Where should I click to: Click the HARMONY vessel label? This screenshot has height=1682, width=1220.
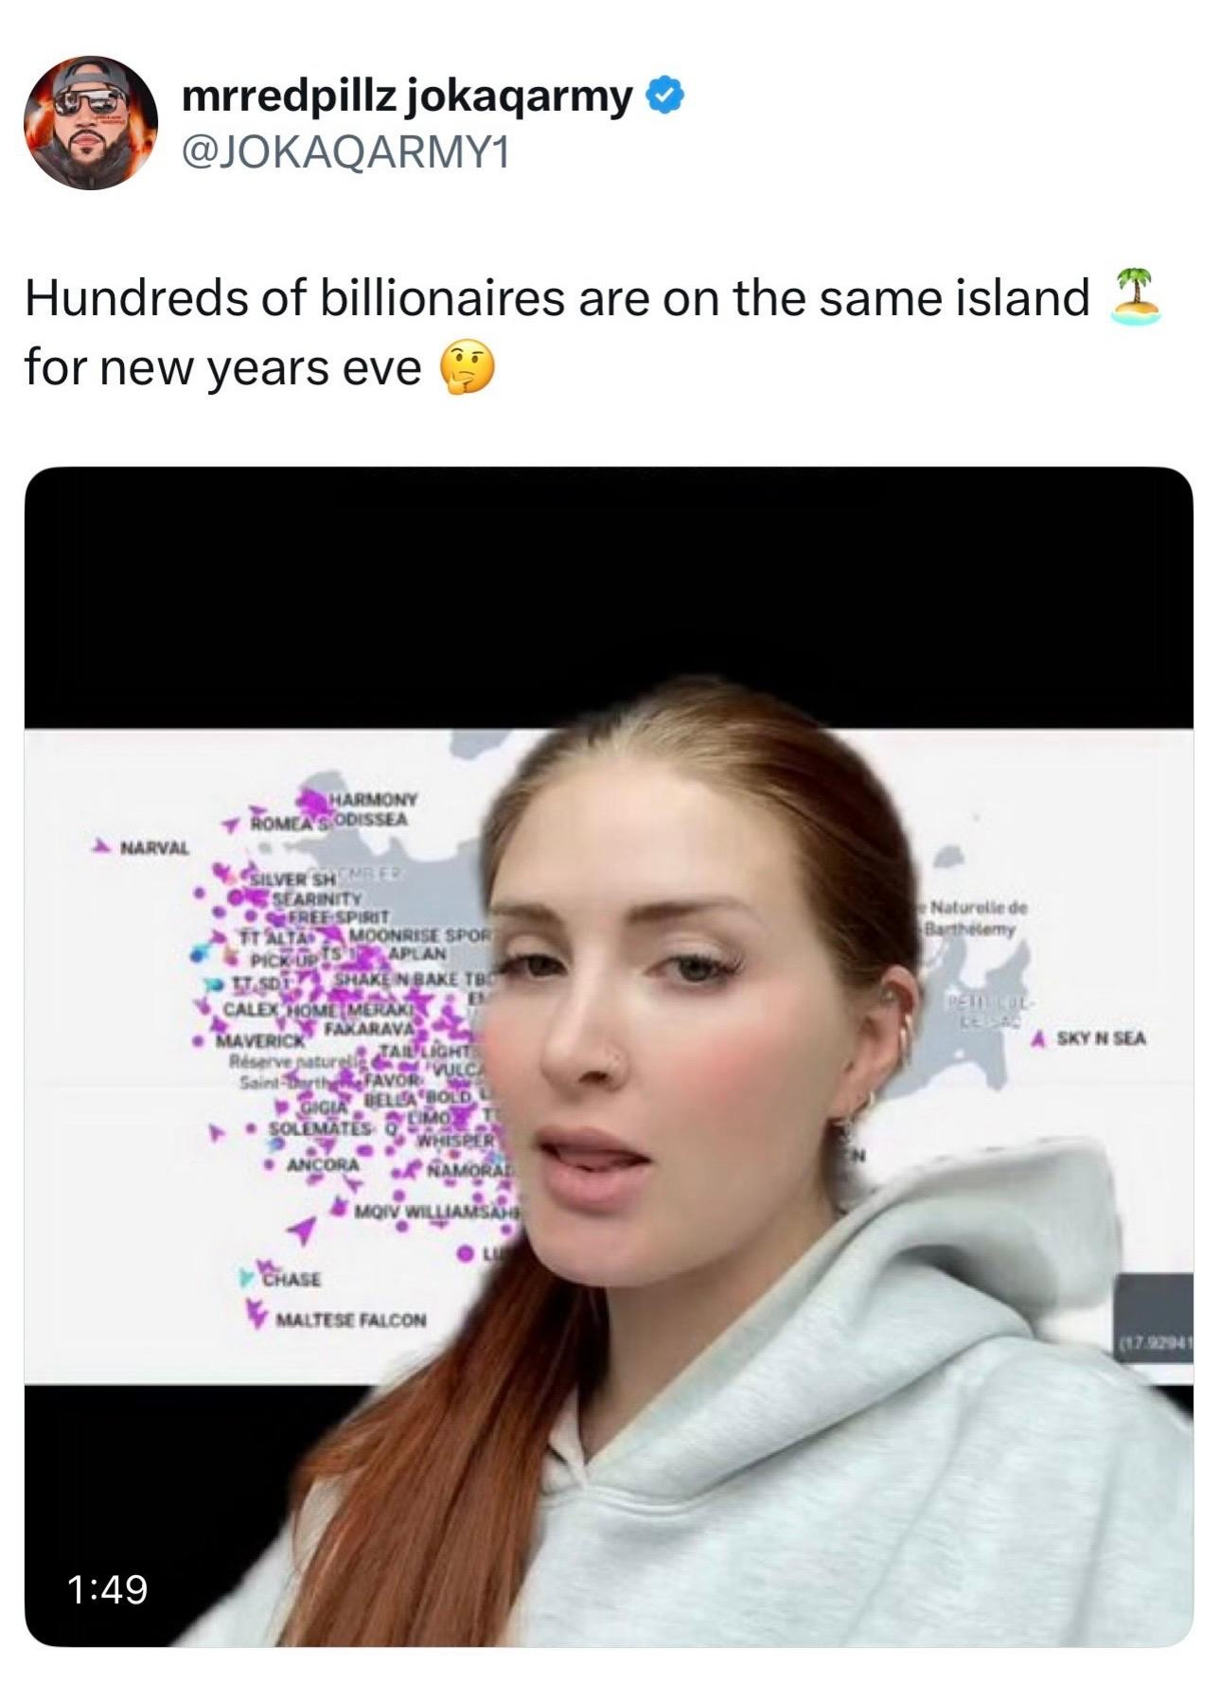click(x=373, y=799)
